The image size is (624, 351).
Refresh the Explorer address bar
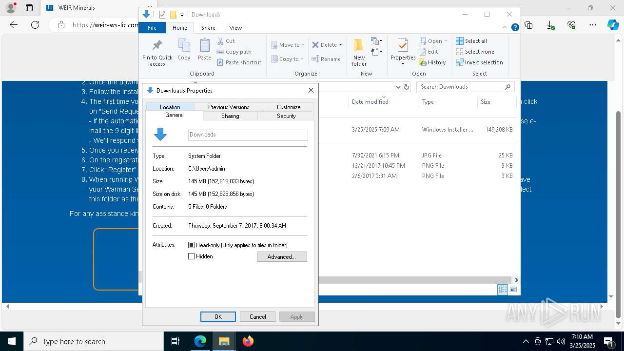click(407, 87)
